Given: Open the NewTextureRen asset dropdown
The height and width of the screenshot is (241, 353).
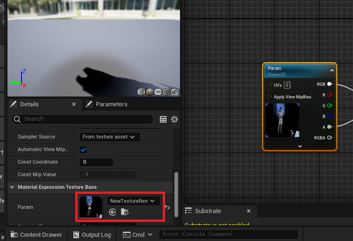Looking at the screenshot, I should point(133,201).
